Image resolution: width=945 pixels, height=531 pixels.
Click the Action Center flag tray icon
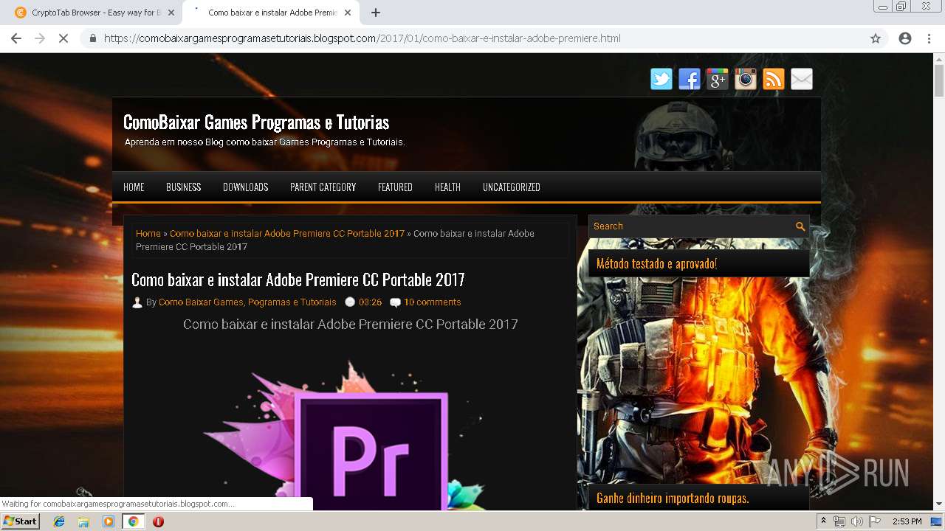pyautogui.click(x=875, y=521)
